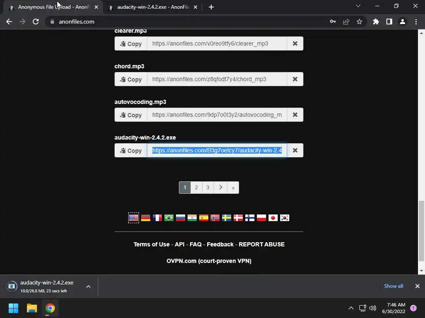The height and width of the screenshot is (318, 425).
Task: Toggle the Chrome side panel
Action: point(389,22)
